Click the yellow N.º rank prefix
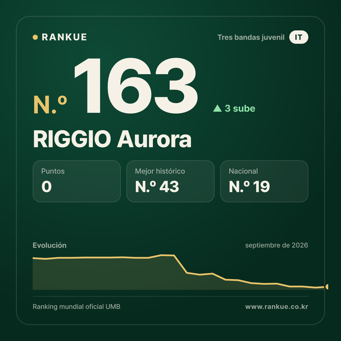 pos(50,105)
